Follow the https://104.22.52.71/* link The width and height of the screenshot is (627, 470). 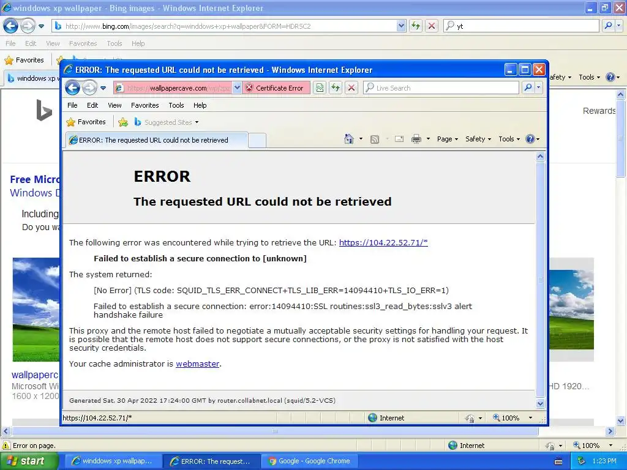point(383,242)
